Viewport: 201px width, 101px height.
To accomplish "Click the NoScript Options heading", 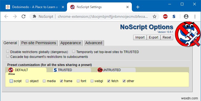I will [x=147, y=27].
